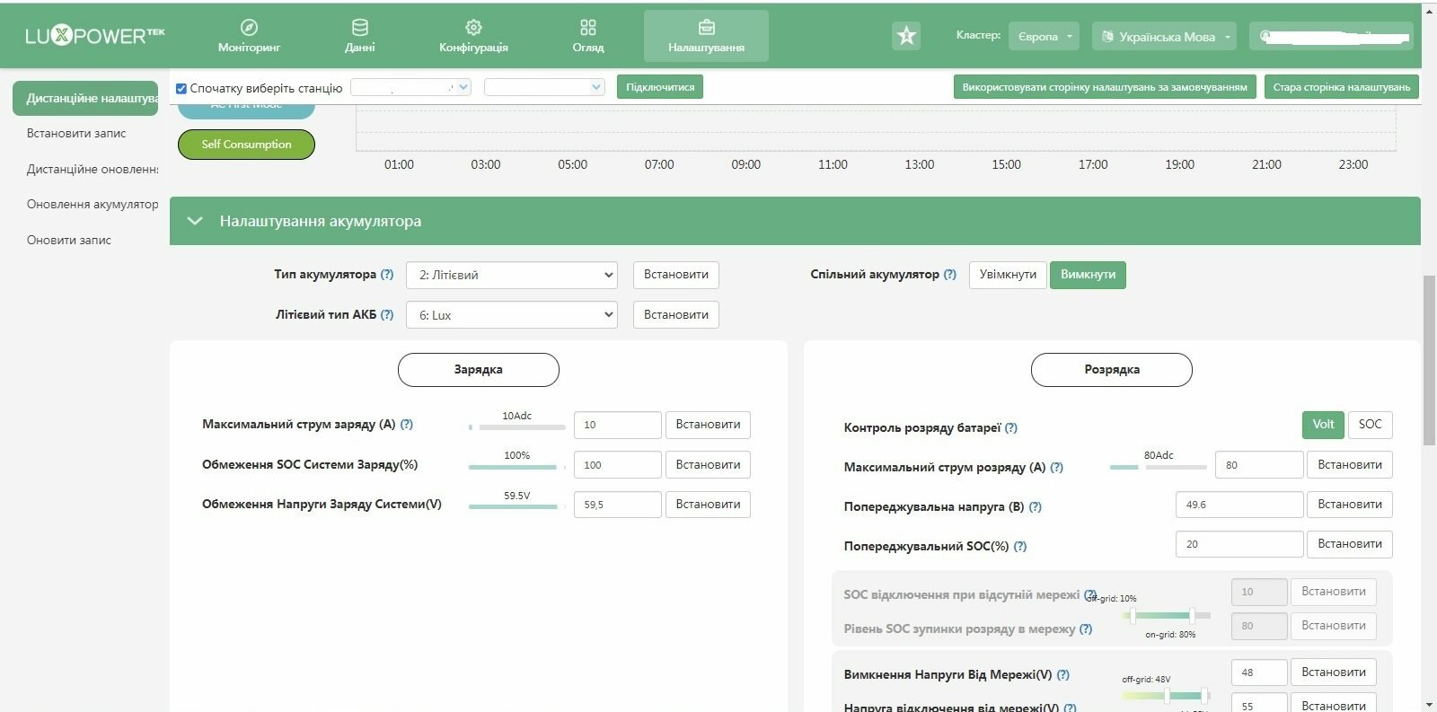Click the Розрядка section button
The height and width of the screenshot is (712, 1437).
[x=1112, y=370]
